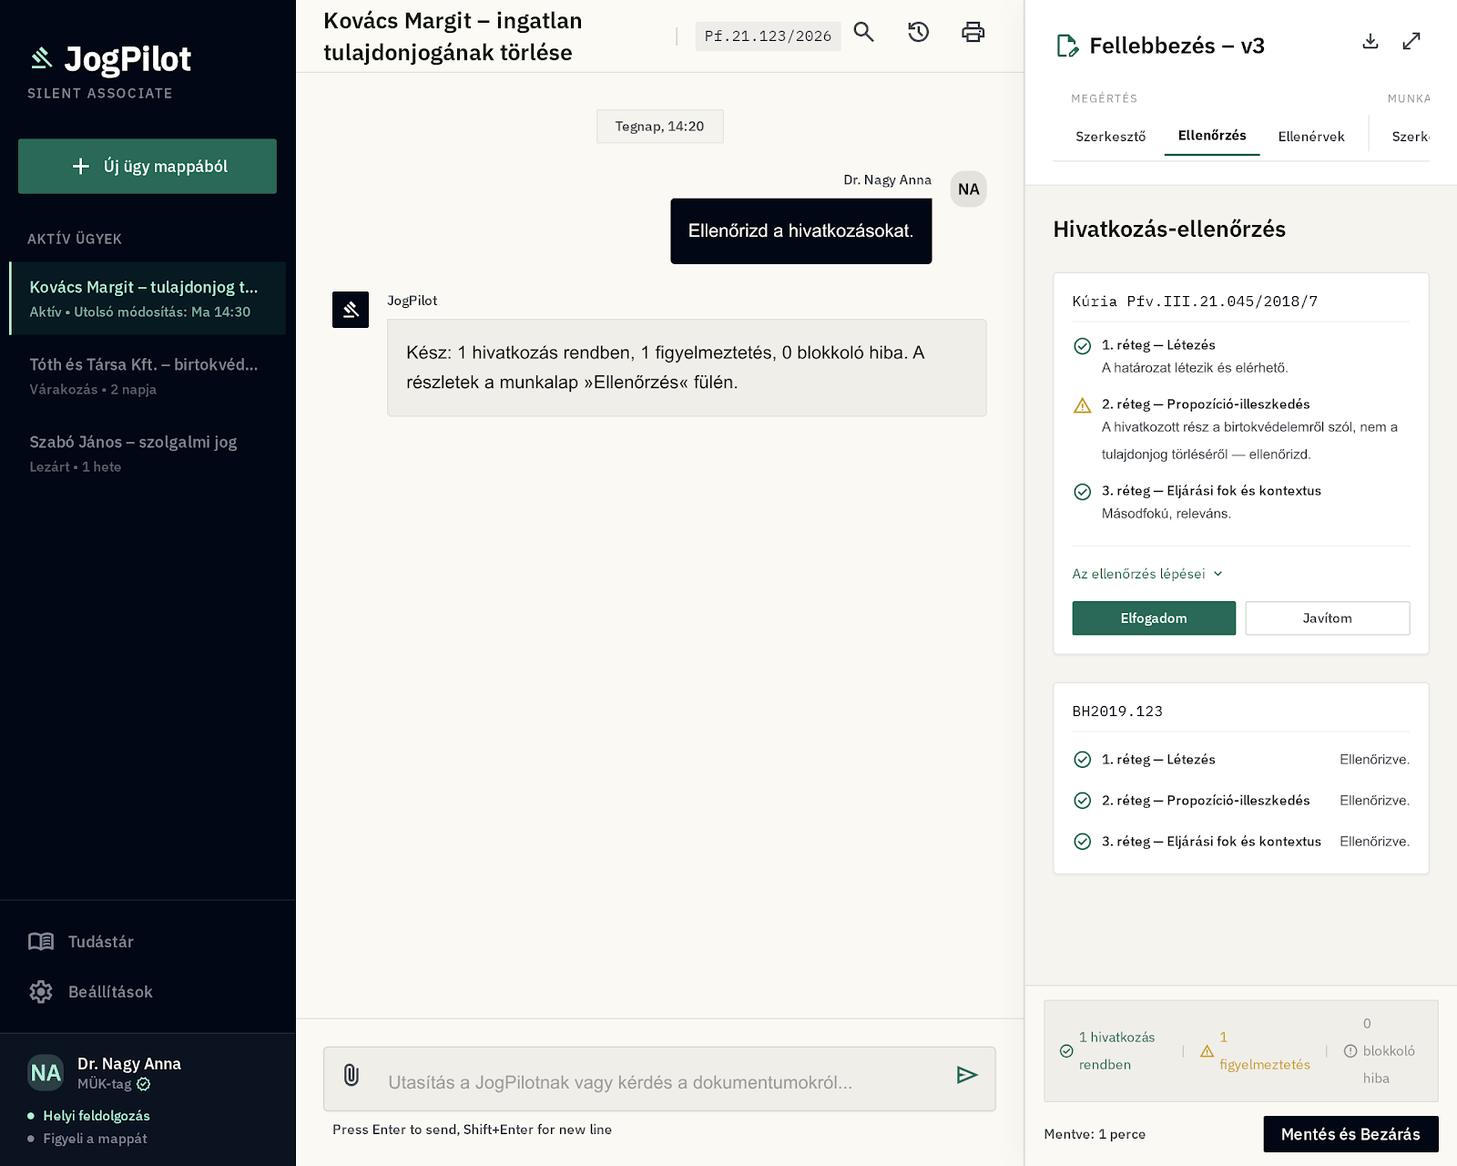Click summary check icon for hivatkozás rendben
The width and height of the screenshot is (1457, 1166).
[x=1066, y=1051]
